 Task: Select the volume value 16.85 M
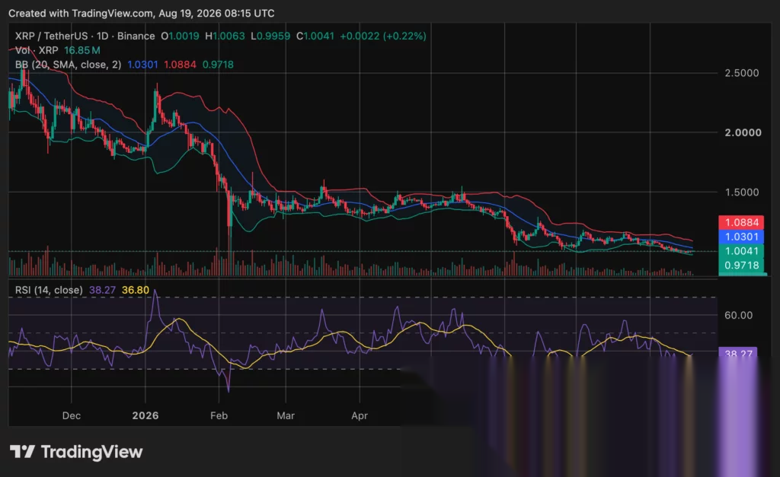pyautogui.click(x=82, y=50)
